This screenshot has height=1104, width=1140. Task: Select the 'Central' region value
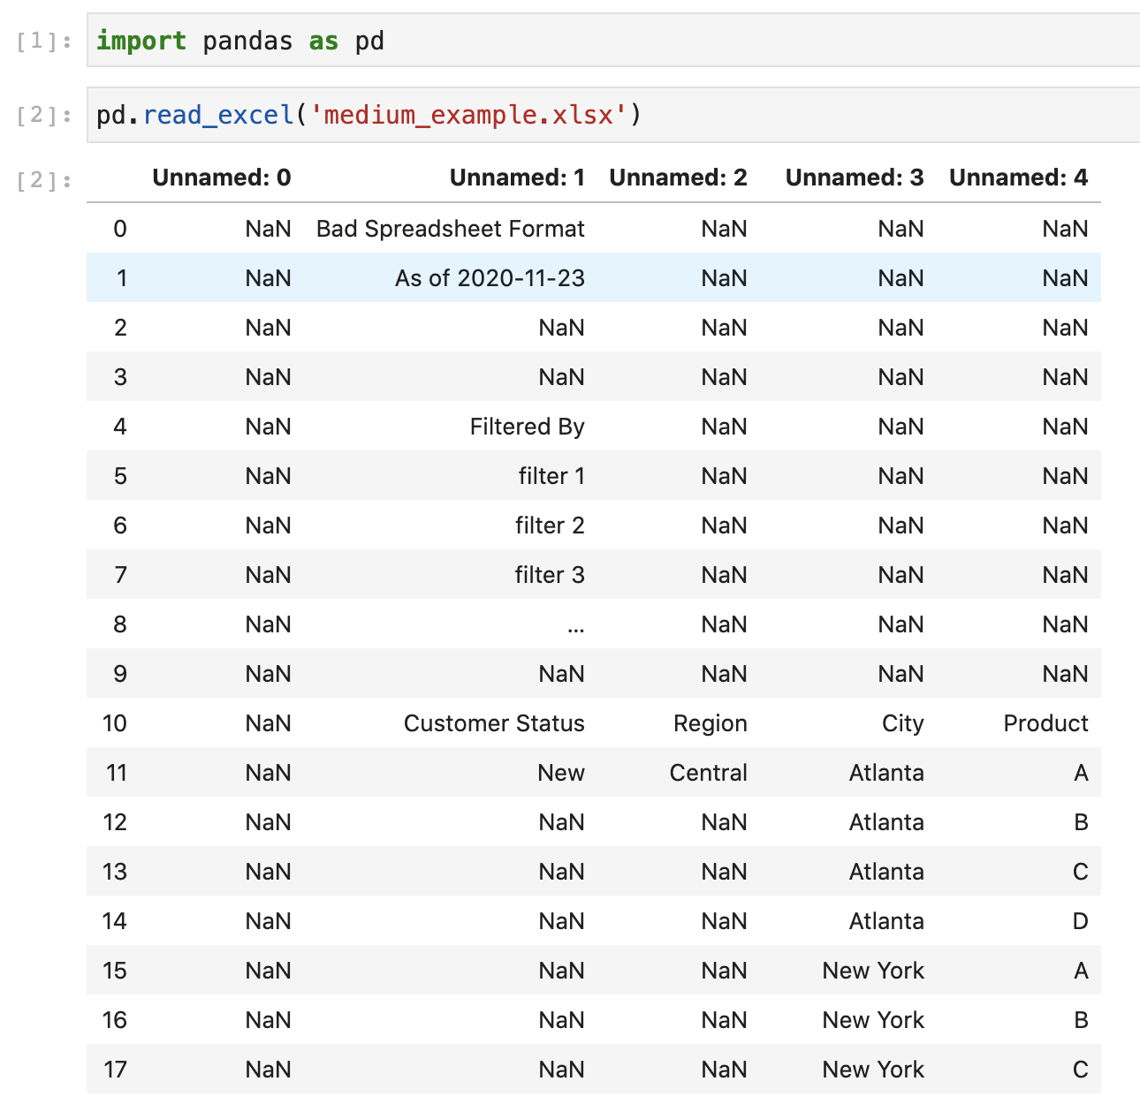(x=708, y=772)
